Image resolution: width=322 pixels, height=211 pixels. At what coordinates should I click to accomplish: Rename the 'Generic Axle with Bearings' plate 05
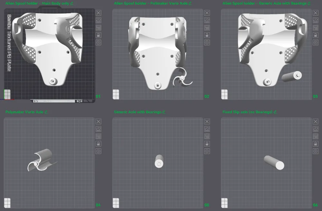(x=164, y=112)
